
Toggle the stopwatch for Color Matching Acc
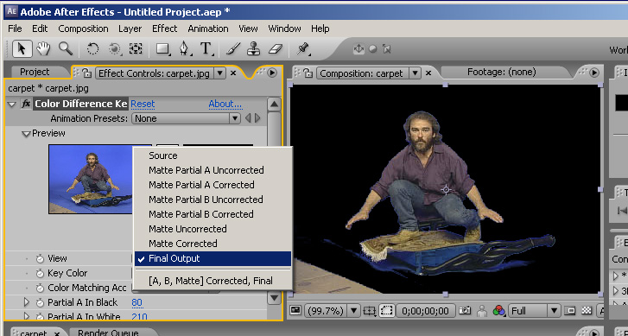tap(40, 288)
